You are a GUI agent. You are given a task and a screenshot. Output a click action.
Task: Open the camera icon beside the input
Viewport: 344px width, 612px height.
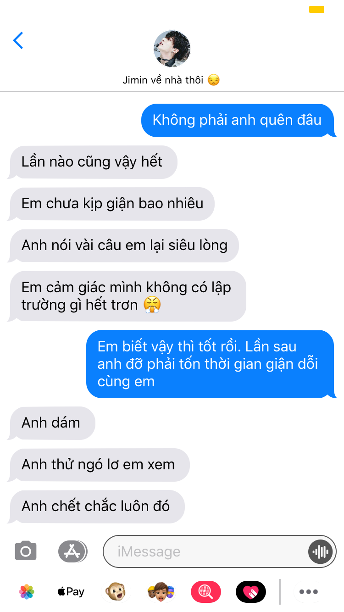pyautogui.click(x=26, y=551)
